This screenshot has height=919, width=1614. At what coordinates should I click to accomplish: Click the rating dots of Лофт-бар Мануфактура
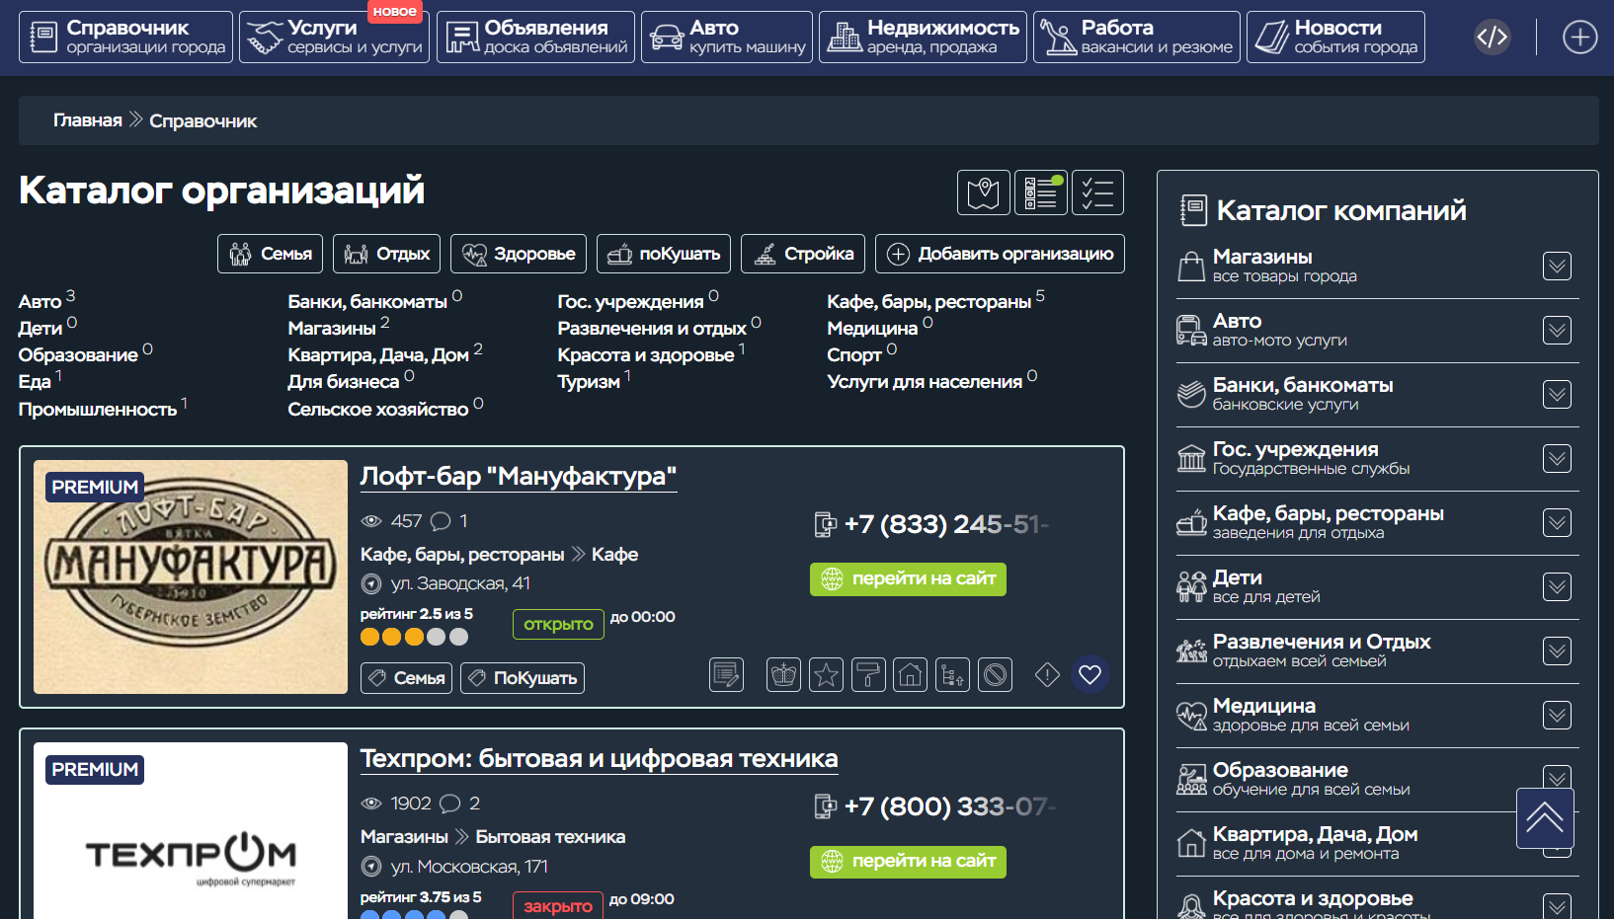(x=414, y=637)
